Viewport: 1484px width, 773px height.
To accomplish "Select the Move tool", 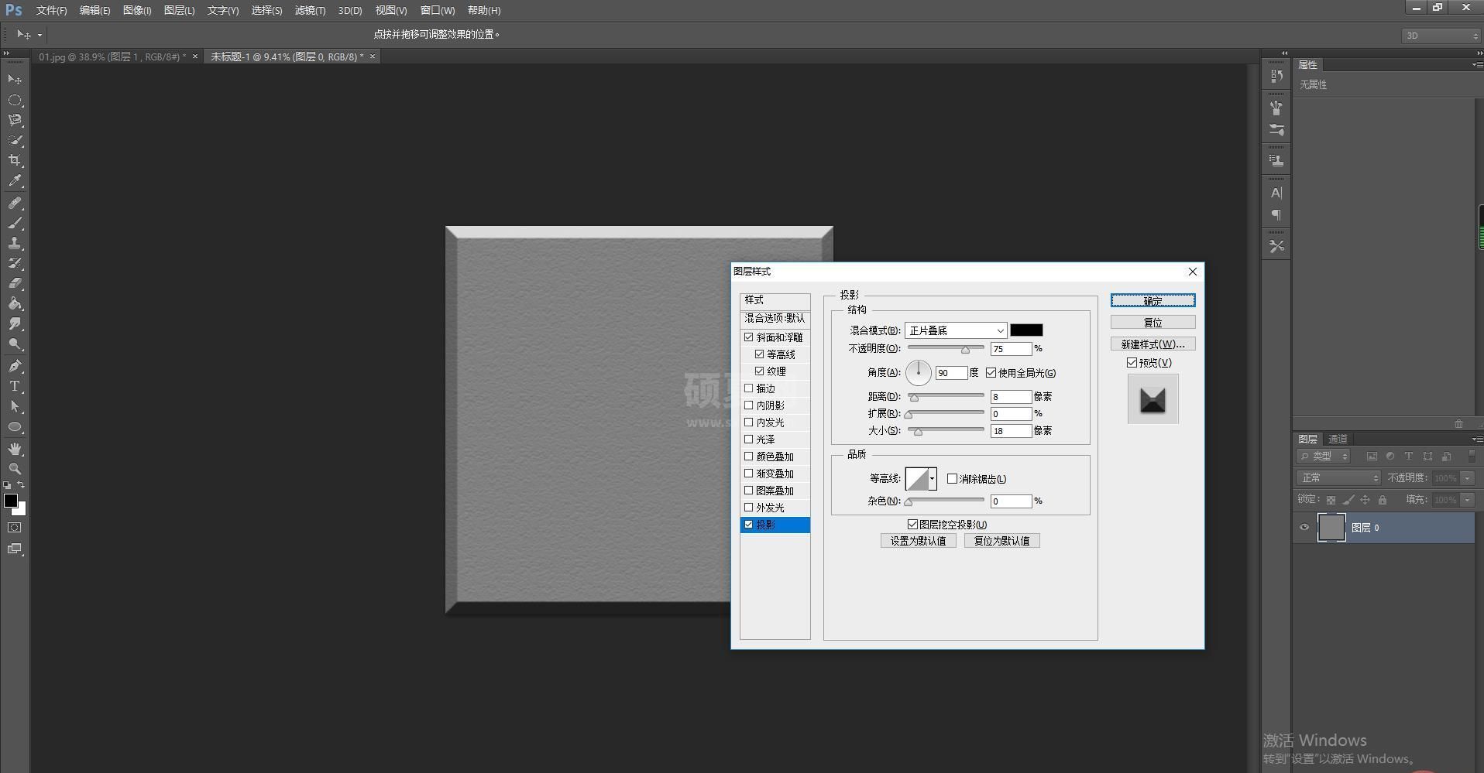I will [x=15, y=80].
